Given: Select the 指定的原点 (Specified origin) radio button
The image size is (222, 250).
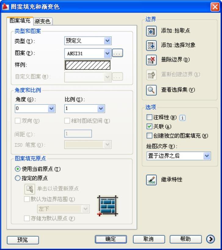Looking at the screenshot, I should (17, 178).
